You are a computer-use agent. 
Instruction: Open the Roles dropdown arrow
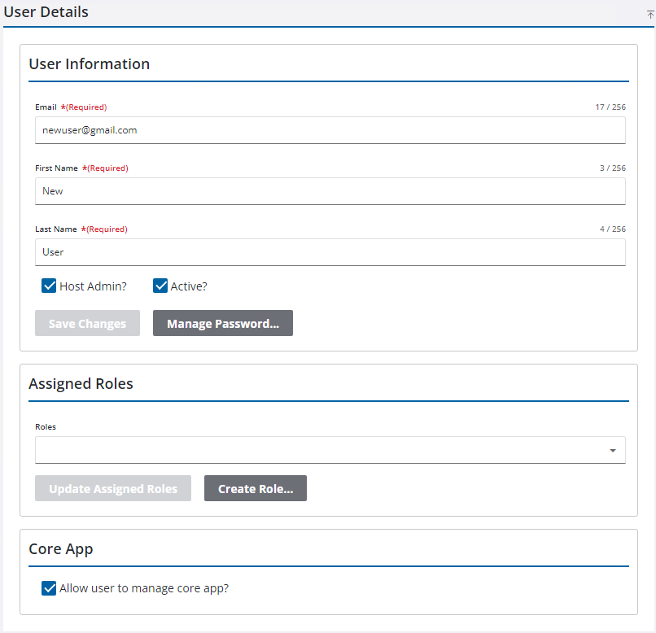(x=612, y=451)
